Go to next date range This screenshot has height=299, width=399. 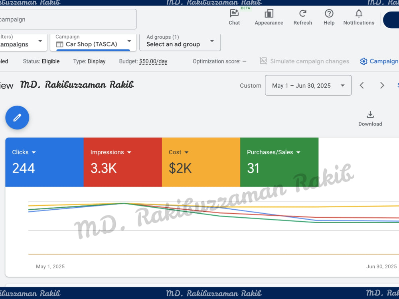[382, 85]
